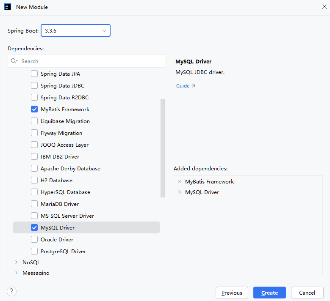The image size is (330, 301).
Task: Click the Create button
Action: [x=269, y=293]
